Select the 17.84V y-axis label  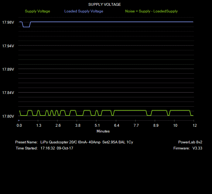(8, 93)
